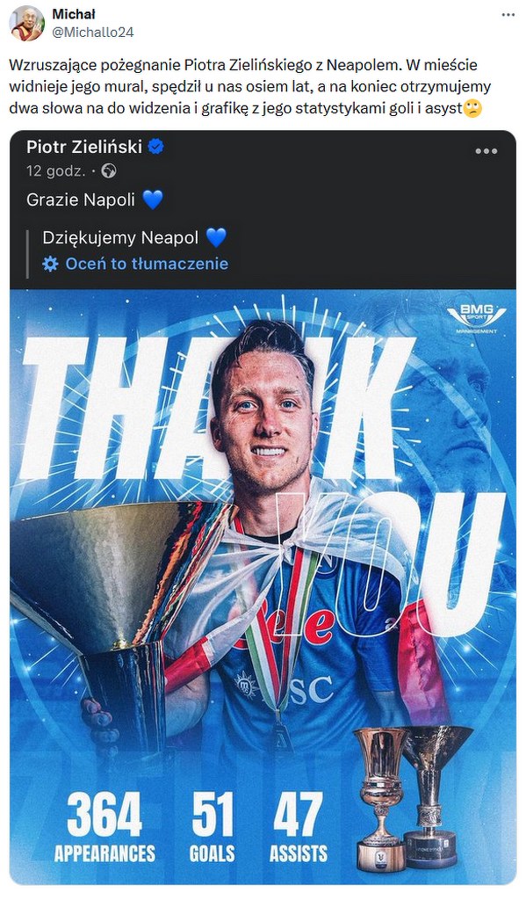Click the BMG Sport Management logo

[x=477, y=318]
